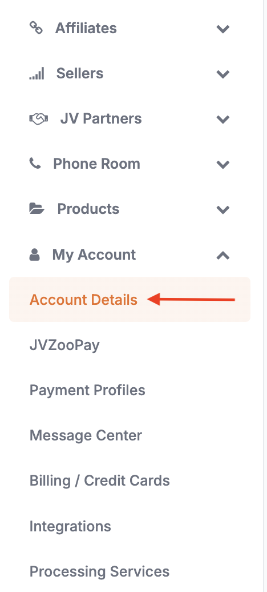The width and height of the screenshot is (267, 592).
Task: Select Billing / Credit Cards
Action: point(100,480)
